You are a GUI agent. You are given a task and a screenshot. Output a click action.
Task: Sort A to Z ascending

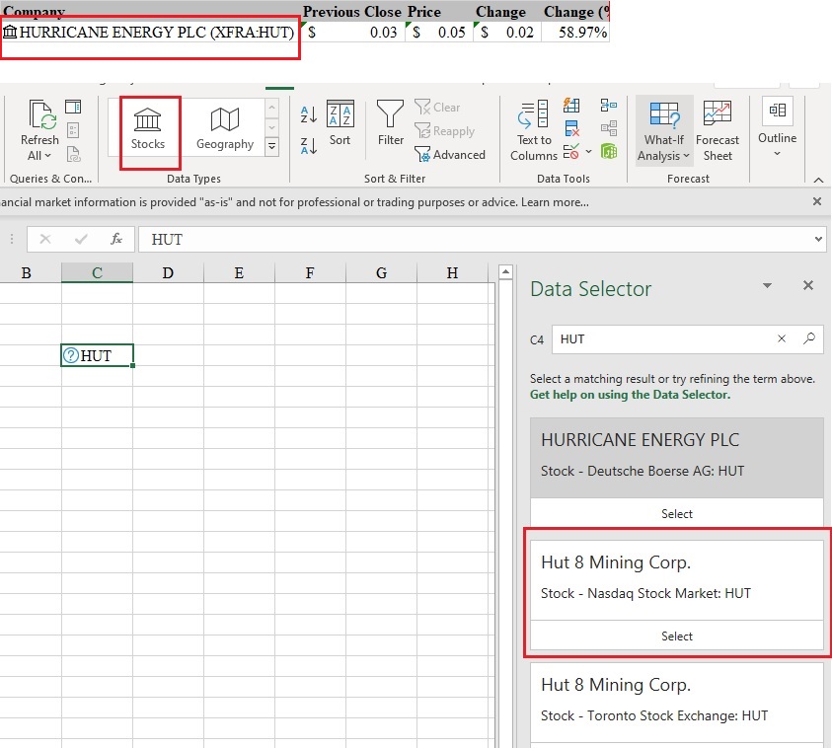pyautogui.click(x=308, y=114)
